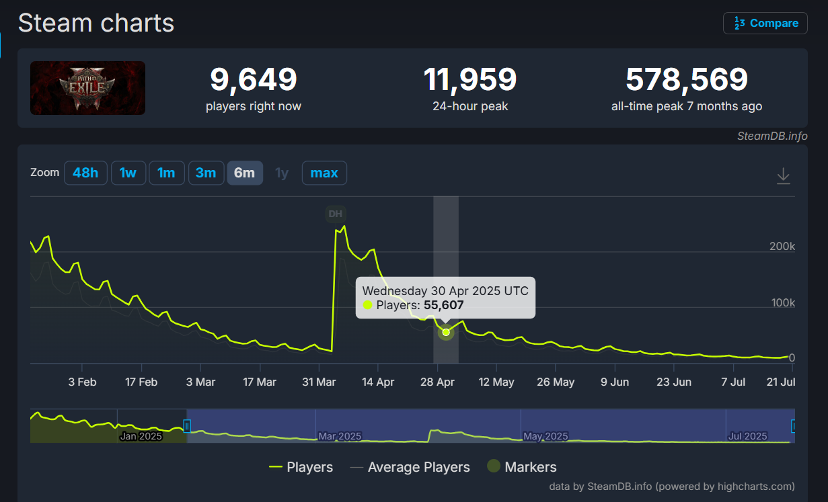Choose the max zoom range
The height and width of the screenshot is (502, 828).
pyautogui.click(x=324, y=173)
